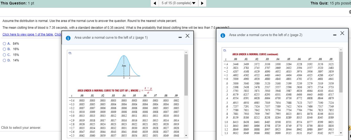Image resolution: width=351 pixels, height=140 pixels.
Task: Pick answer C. 15%
Action: 4,55
